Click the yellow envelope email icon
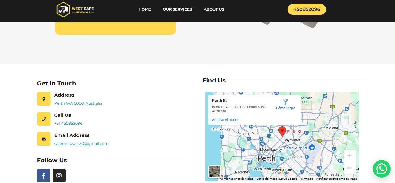 coord(44,139)
